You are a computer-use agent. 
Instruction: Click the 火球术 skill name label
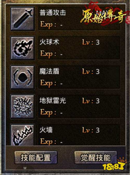coord(49,42)
